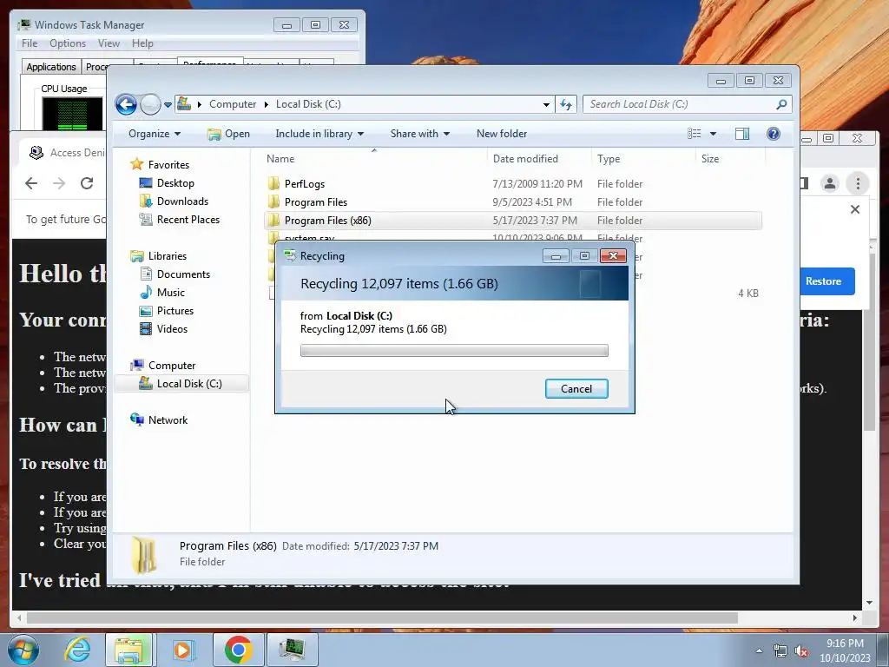Click the muted volume tray icon
Image resolution: width=889 pixels, height=667 pixels.
pos(801,650)
